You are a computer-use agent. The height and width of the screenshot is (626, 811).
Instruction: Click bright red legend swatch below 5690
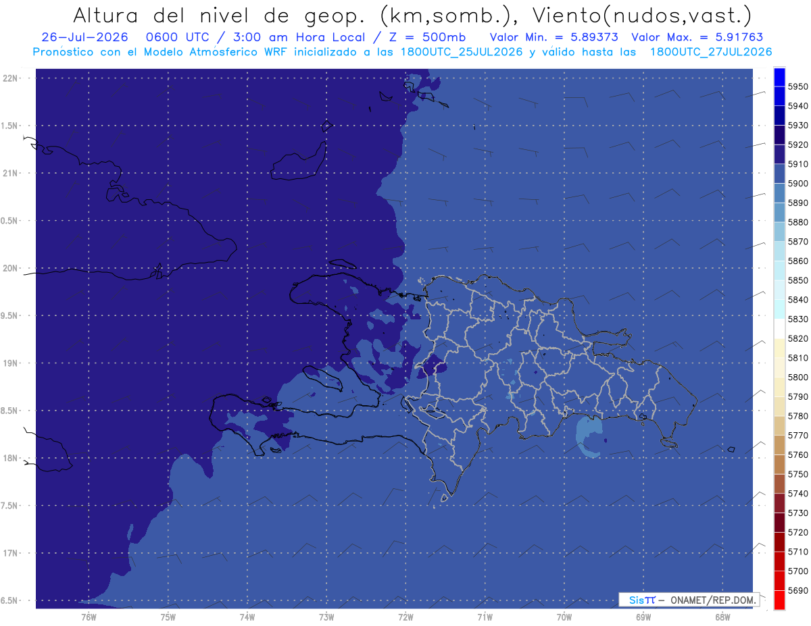click(x=779, y=600)
